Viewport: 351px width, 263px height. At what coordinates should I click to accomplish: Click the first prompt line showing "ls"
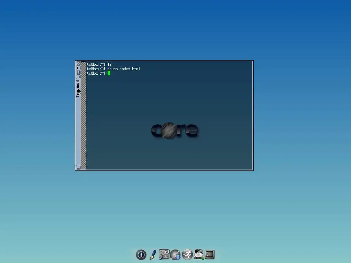coord(99,64)
